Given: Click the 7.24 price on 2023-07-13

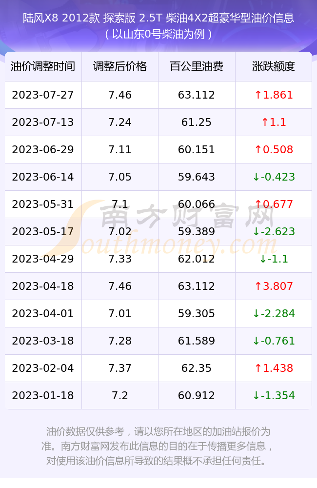Looking at the screenshot, I should click(x=120, y=122).
